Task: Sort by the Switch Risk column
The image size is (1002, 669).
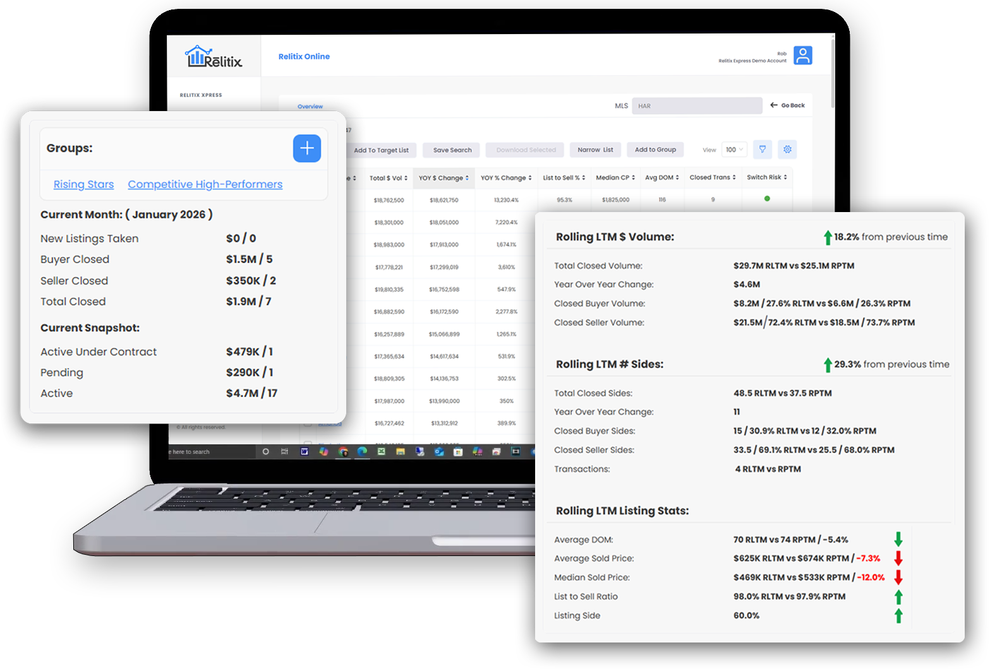Action: click(x=766, y=177)
